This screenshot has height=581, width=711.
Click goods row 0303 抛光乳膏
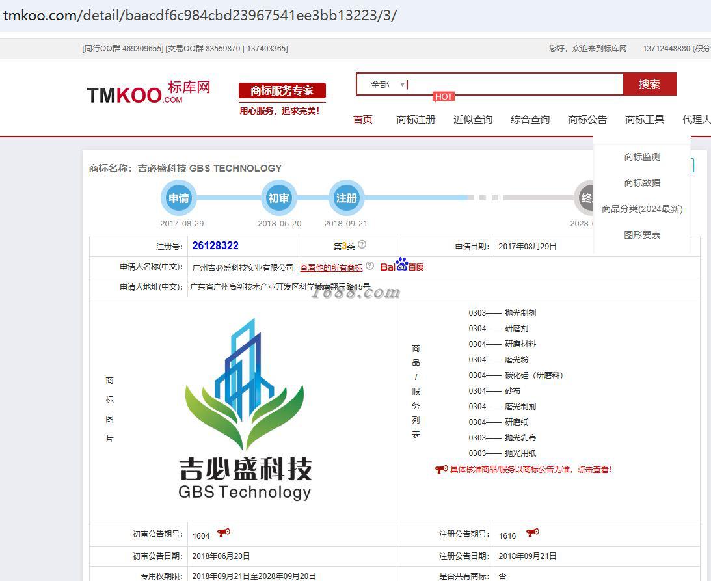pyautogui.click(x=502, y=438)
